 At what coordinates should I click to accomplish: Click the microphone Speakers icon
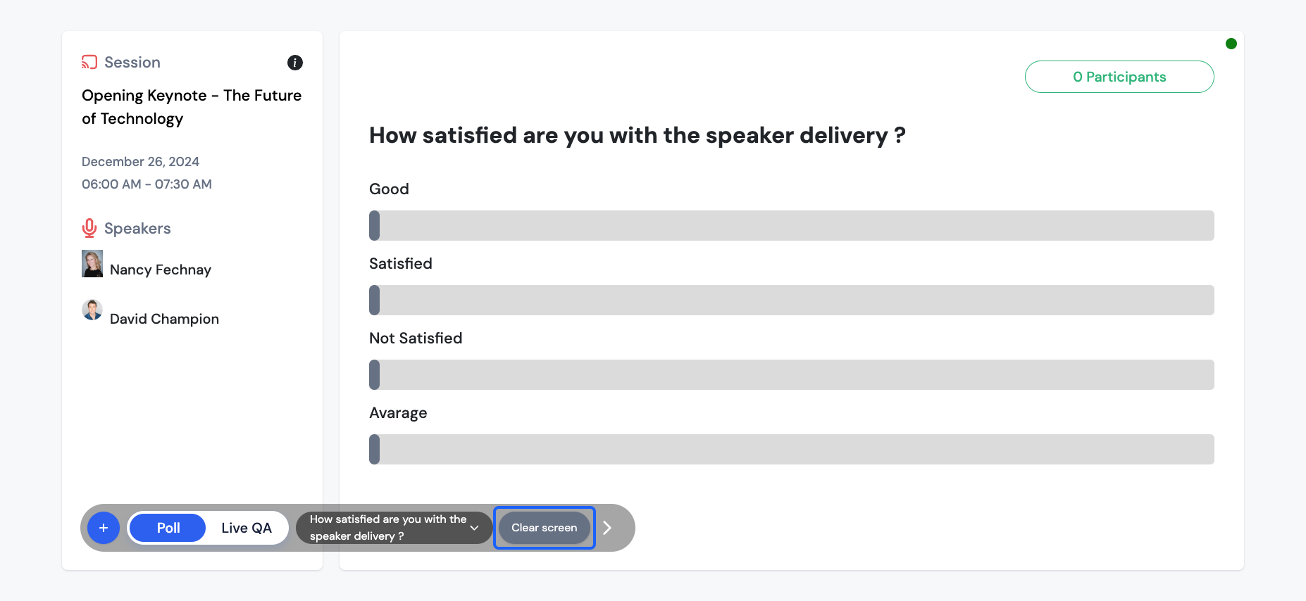tap(89, 228)
